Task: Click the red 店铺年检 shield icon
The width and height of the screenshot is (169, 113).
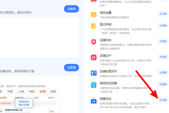Action: [x=94, y=42]
